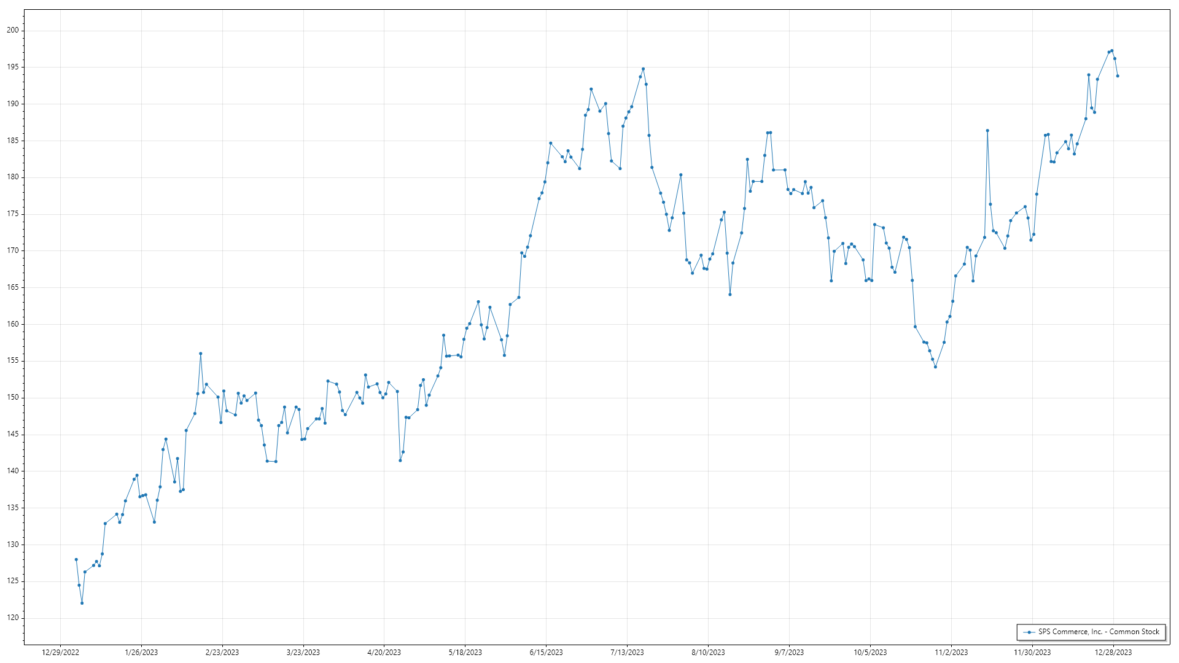The width and height of the screenshot is (1179, 663).
Task: Select the first data point on the line
Action: [x=76, y=560]
